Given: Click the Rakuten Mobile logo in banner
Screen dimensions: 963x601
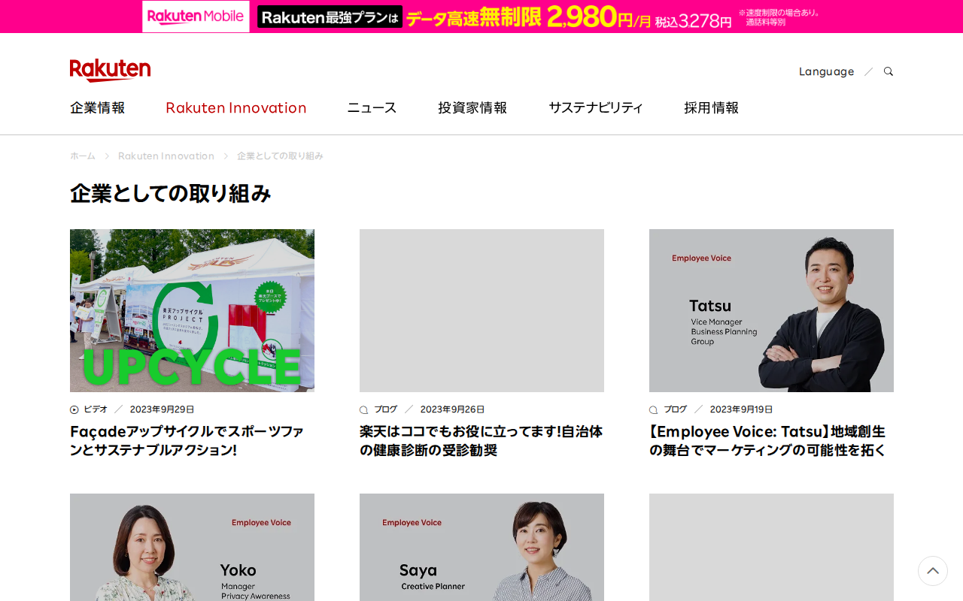Looking at the screenshot, I should pos(196,17).
